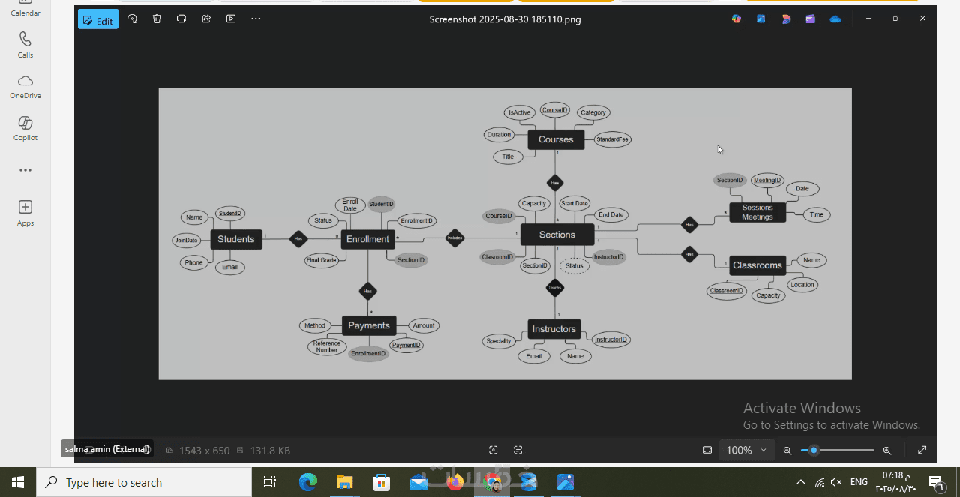The height and width of the screenshot is (497, 960).
Task: Open the three-dot See more menu
Action: click(x=256, y=19)
